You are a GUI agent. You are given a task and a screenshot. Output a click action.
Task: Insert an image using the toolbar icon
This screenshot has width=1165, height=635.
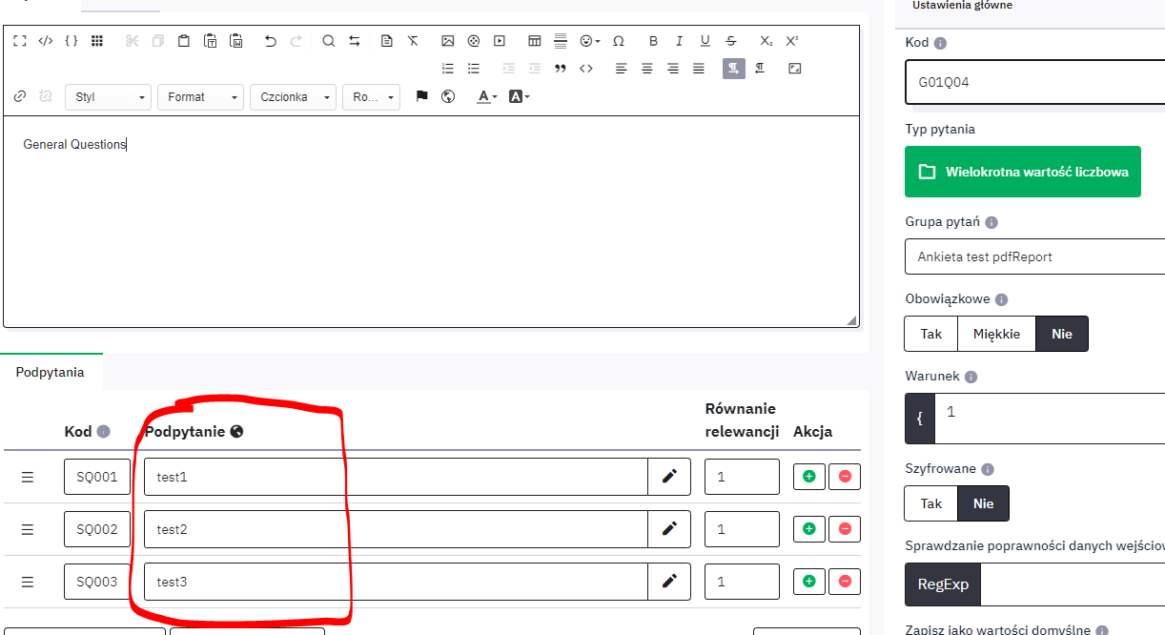tap(448, 41)
